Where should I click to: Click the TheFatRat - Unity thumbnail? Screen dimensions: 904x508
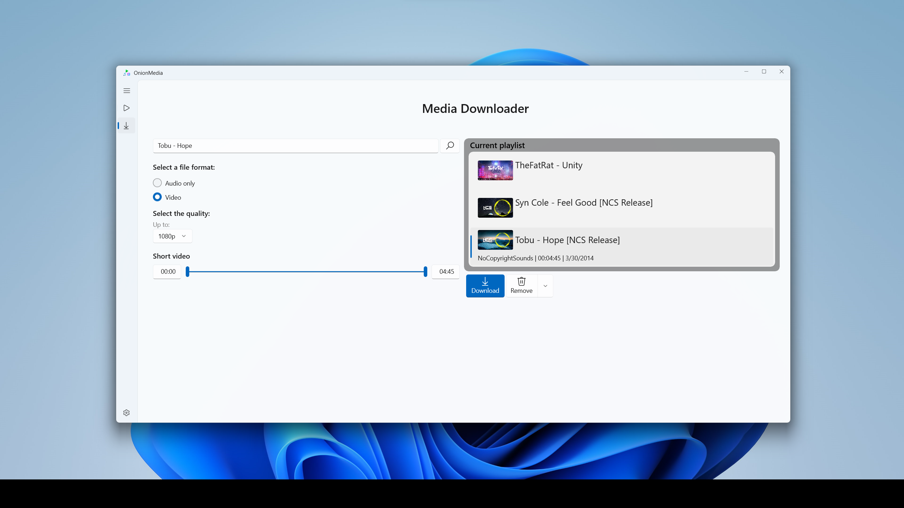click(x=495, y=170)
